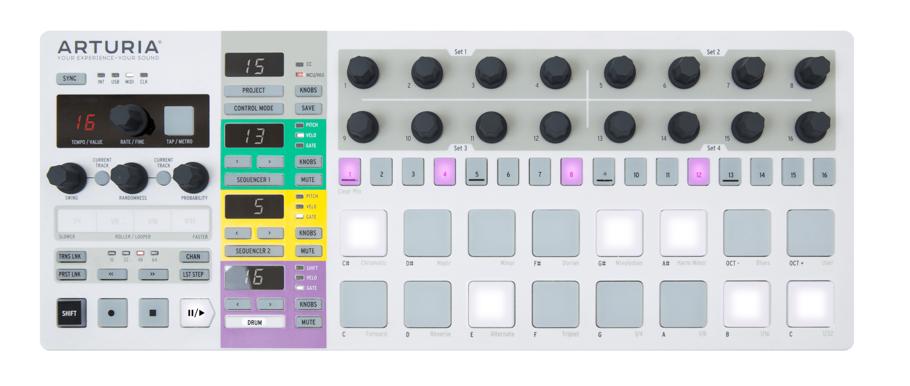
Task: Tap the C# Chromatic pad
Action: [364, 233]
